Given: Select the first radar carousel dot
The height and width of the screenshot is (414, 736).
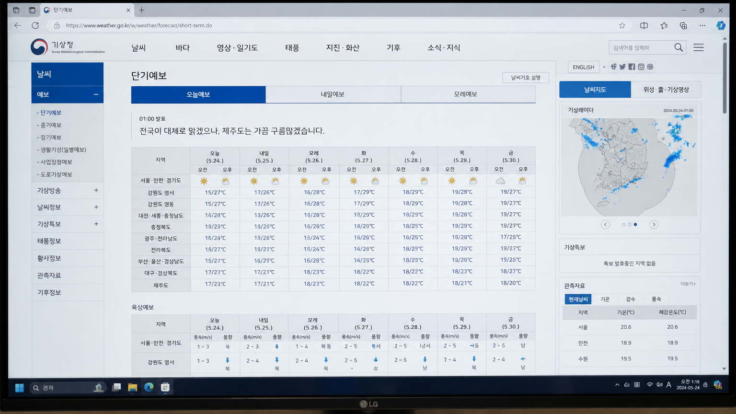Looking at the screenshot, I should click(x=624, y=224).
